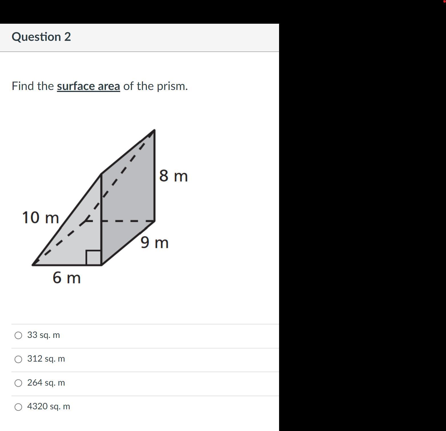446x431 pixels.
Task: Click the right-angle square marker in the prism
Action: pos(94,258)
